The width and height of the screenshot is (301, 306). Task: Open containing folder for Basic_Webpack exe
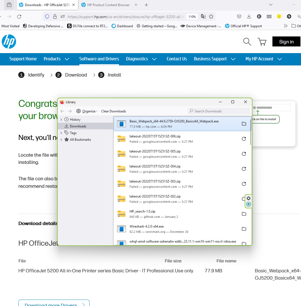click(x=244, y=124)
